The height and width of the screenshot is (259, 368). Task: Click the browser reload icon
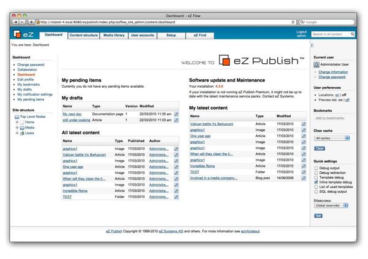(293, 22)
